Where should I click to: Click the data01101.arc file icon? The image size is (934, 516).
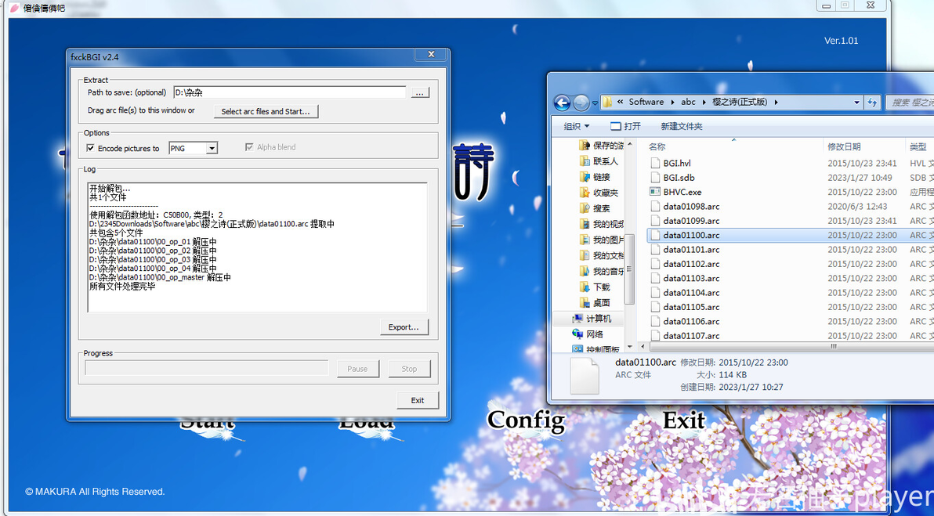[x=654, y=249]
